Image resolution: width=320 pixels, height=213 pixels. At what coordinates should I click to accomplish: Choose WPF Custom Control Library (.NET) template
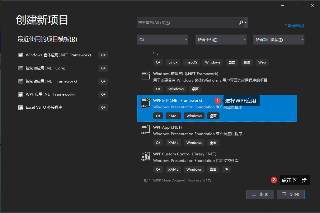tap(217, 162)
